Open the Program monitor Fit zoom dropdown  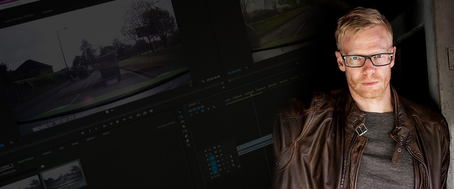click(x=249, y=67)
